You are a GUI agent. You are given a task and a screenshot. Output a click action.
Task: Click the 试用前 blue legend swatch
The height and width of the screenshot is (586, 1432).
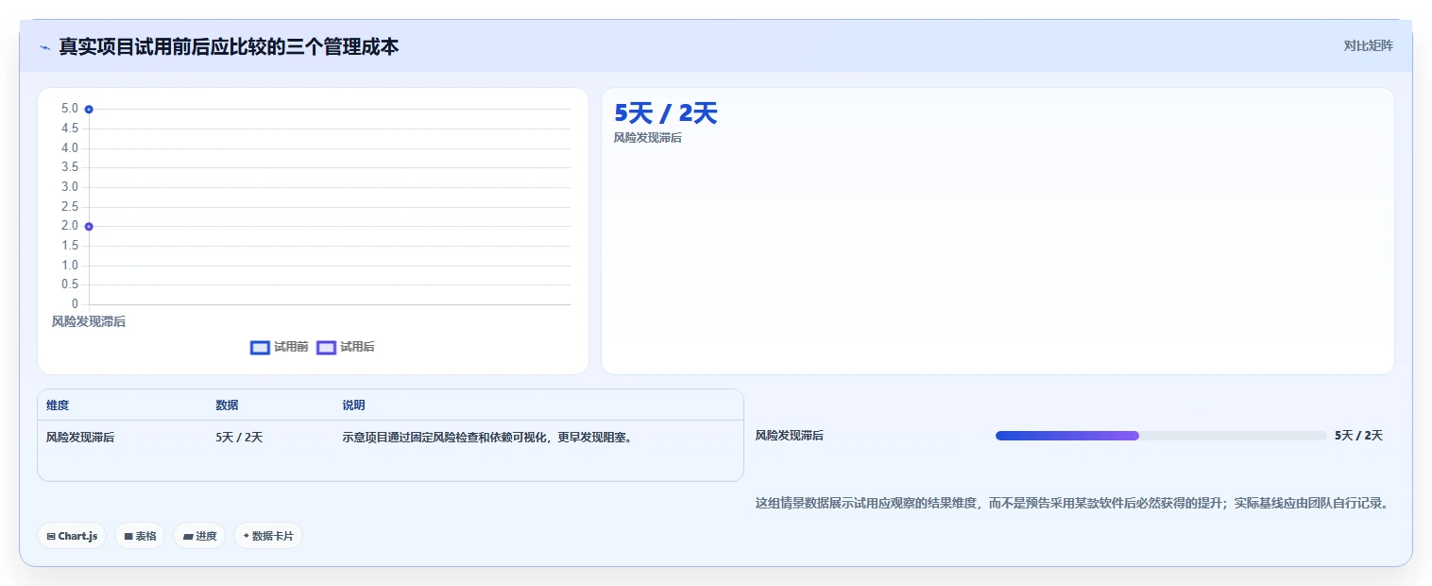click(x=260, y=347)
